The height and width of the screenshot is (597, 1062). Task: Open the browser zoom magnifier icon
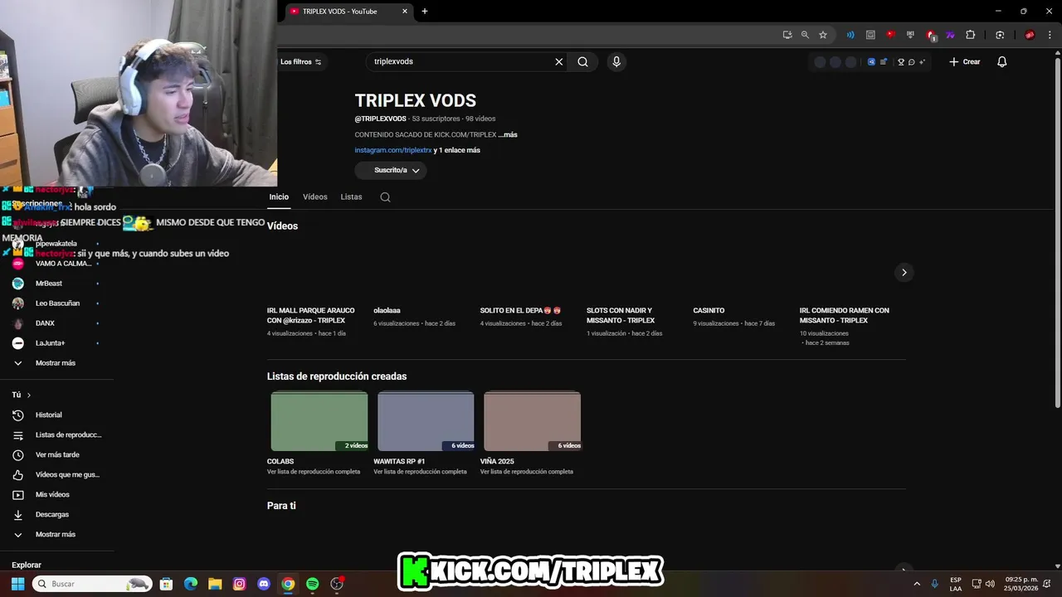(x=805, y=35)
